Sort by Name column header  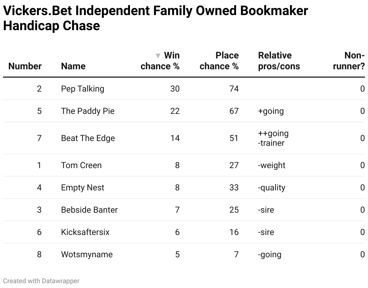coord(73,66)
